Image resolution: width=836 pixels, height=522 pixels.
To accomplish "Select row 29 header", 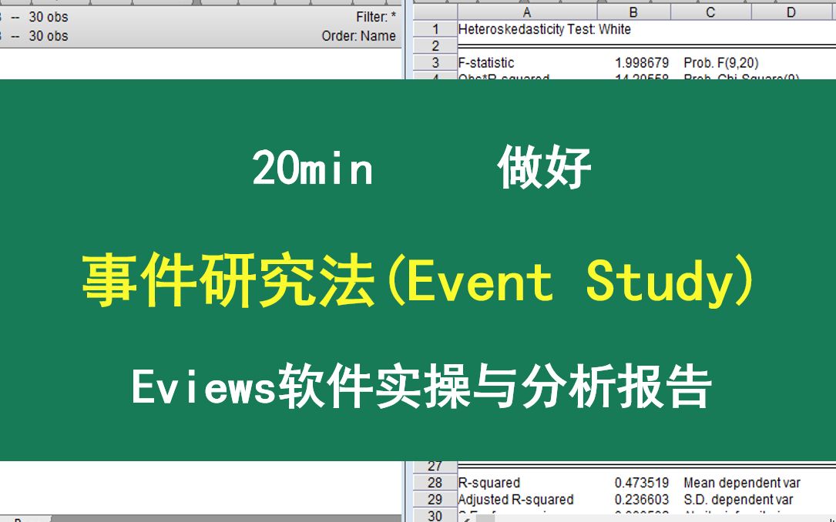I will [x=435, y=500].
